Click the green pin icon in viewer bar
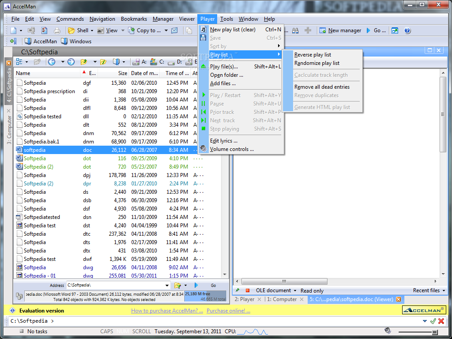The width and height of the screenshot is (452, 339). 238,290
